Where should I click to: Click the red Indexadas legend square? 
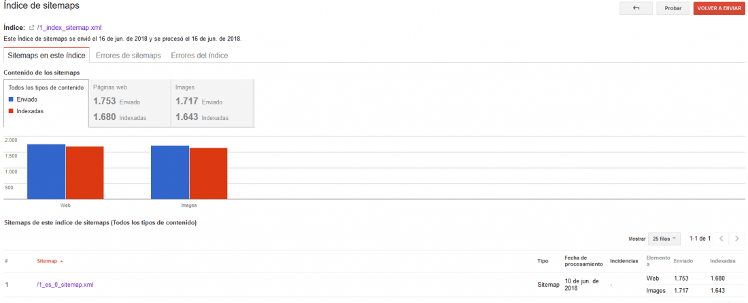[12, 111]
